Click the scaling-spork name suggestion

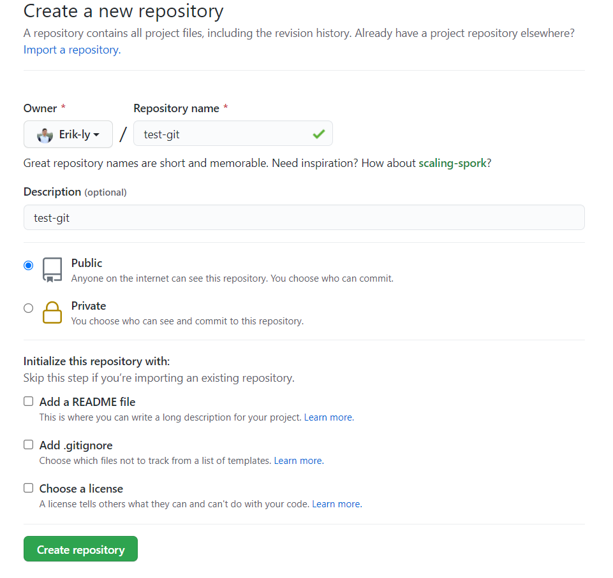click(452, 163)
